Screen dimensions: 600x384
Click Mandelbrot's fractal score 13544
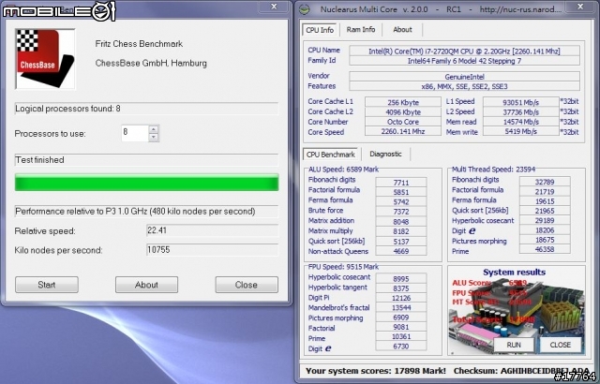click(x=401, y=307)
